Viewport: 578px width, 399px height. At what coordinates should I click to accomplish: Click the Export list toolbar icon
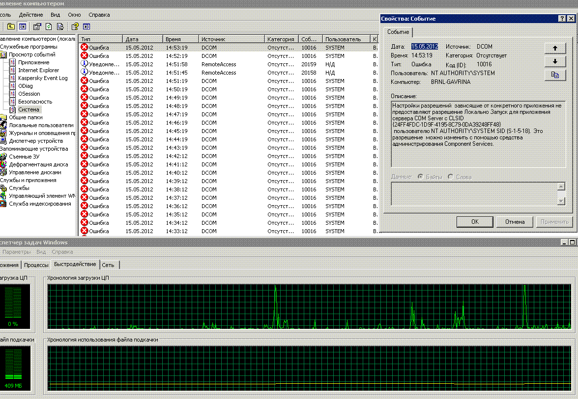60,27
